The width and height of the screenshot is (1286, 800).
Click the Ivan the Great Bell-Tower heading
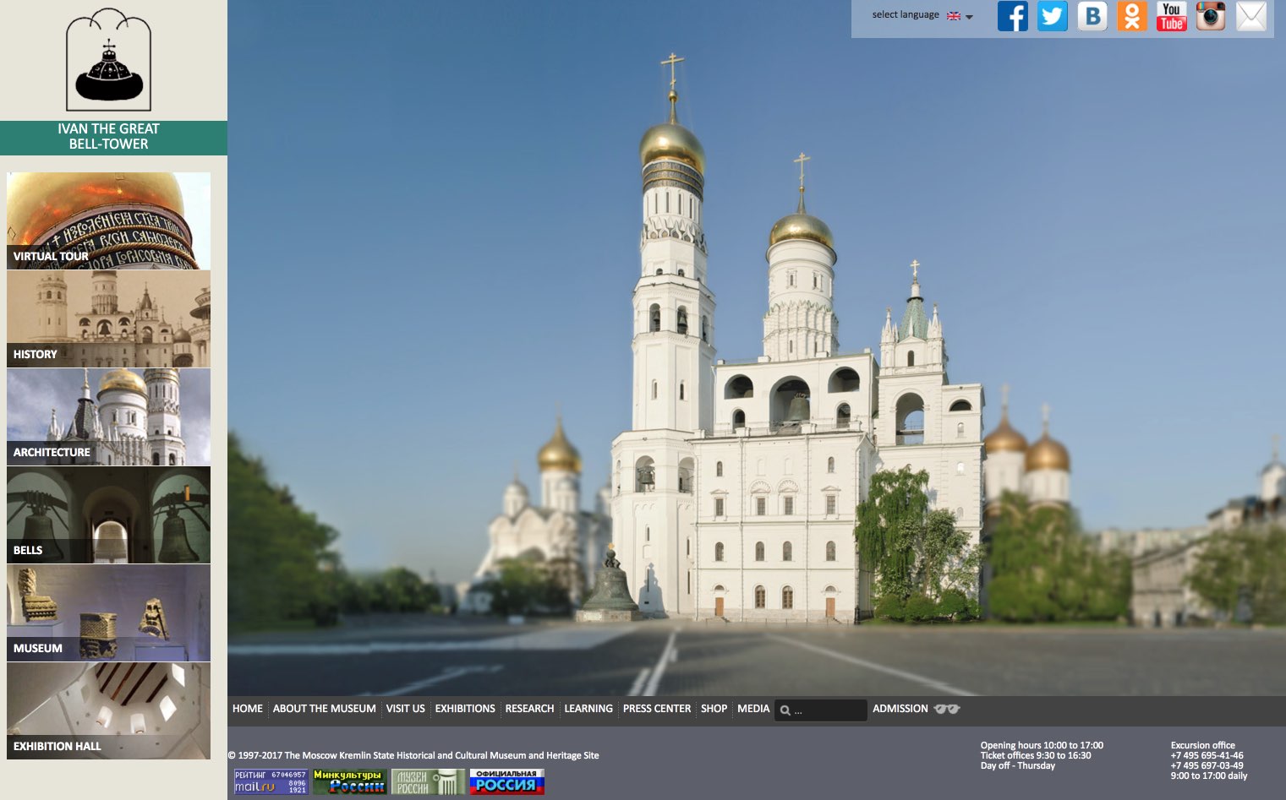coord(108,137)
